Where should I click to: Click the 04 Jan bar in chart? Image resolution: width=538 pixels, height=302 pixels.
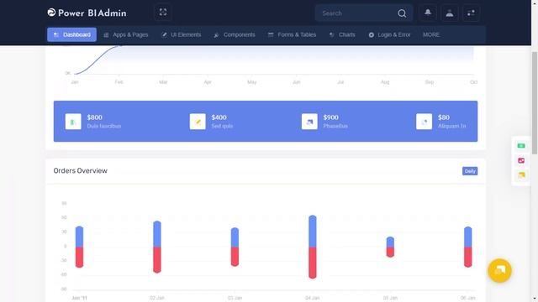coord(313,247)
